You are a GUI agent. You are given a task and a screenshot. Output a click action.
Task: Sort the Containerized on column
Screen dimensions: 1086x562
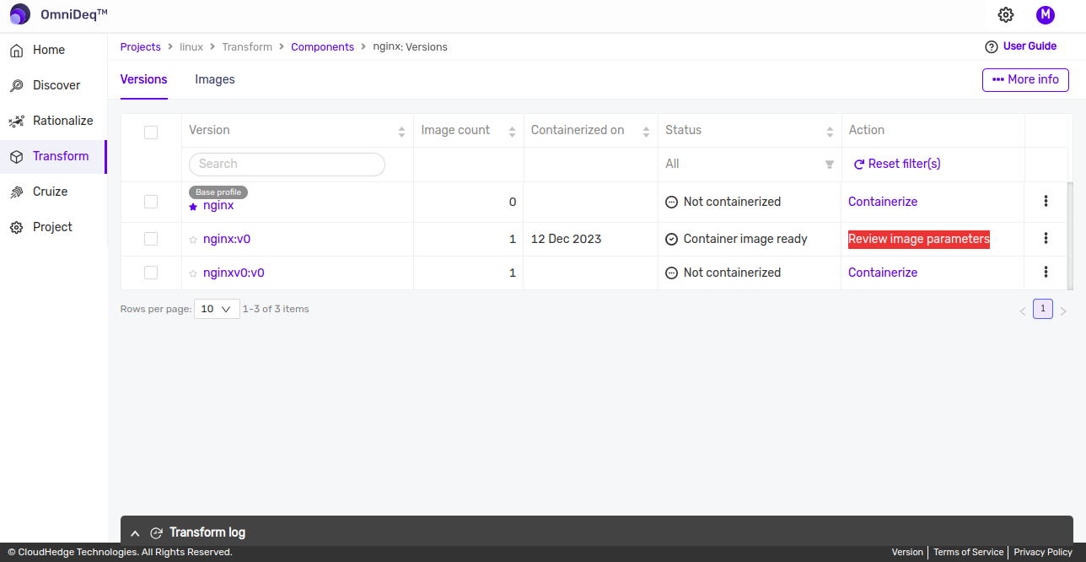(646, 131)
